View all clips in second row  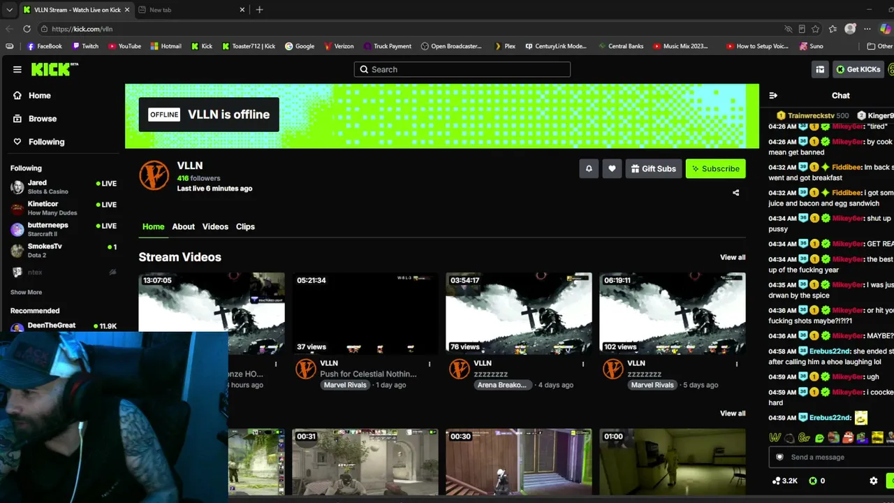coord(733,413)
